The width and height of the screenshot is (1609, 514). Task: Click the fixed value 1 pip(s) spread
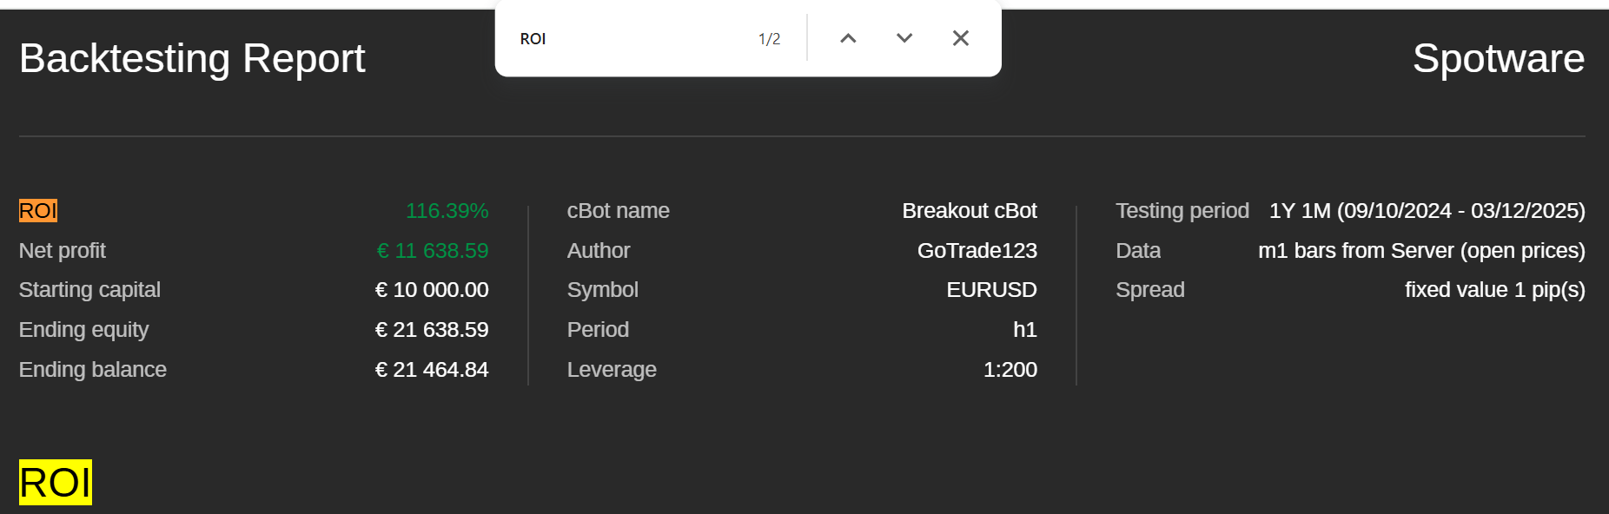tap(1494, 290)
